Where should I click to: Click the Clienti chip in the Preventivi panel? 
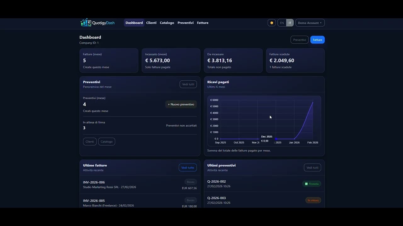click(x=90, y=142)
